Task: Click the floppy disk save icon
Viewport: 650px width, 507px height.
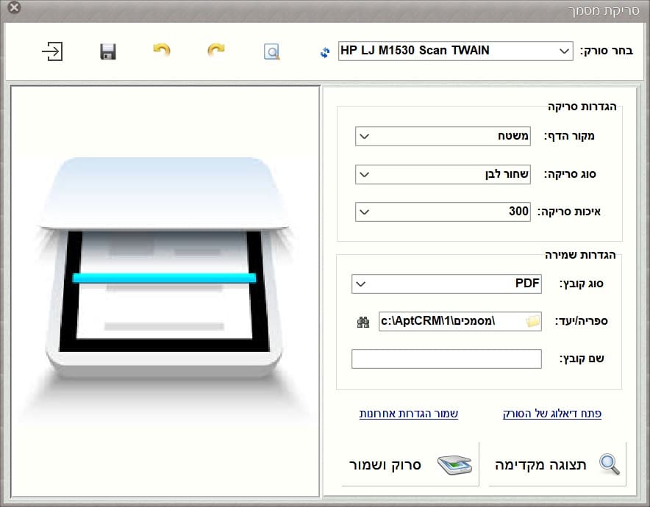Action: [x=108, y=51]
